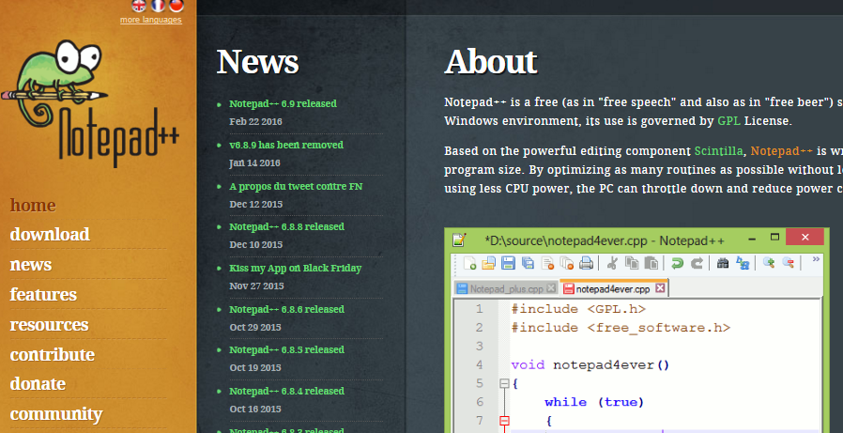Click the Nov 27 2015 date
The image size is (843, 433).
click(x=256, y=286)
